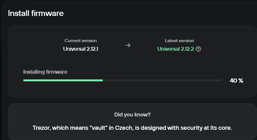Click the arrow between the firmware versions
This screenshot has height=140, width=257.
[128, 45]
